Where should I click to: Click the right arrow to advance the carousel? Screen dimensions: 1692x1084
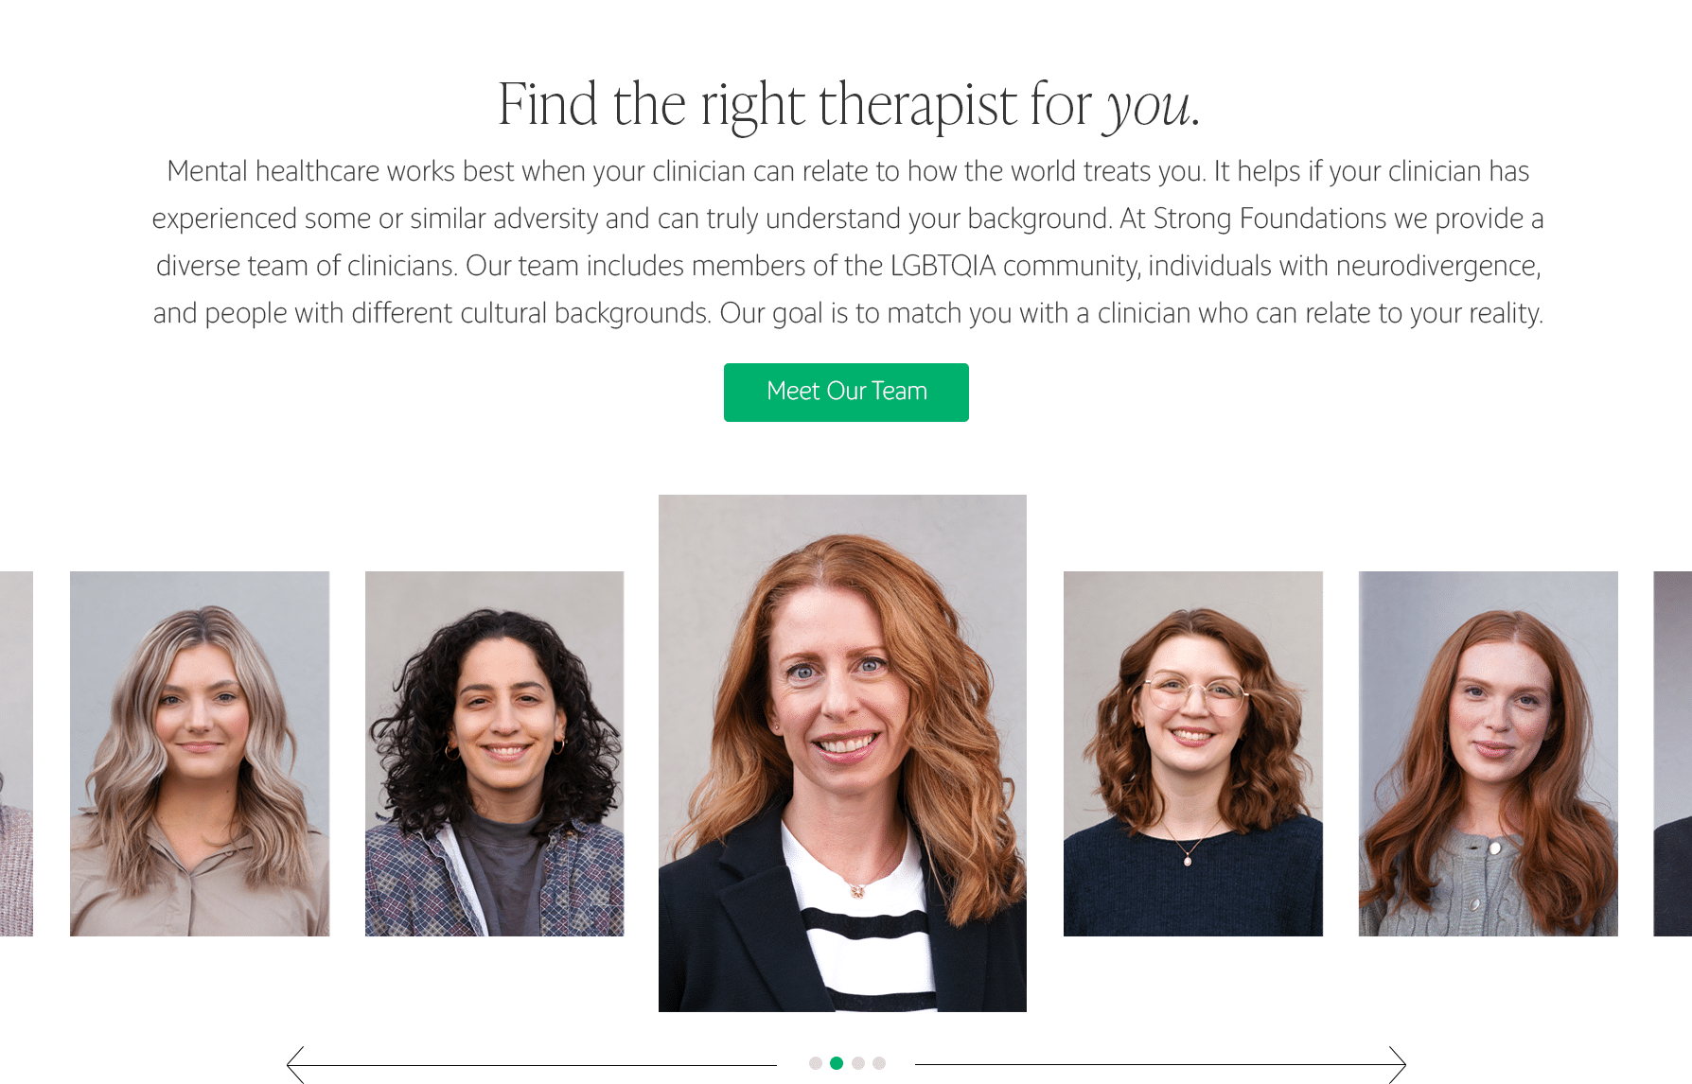tap(1160, 1065)
